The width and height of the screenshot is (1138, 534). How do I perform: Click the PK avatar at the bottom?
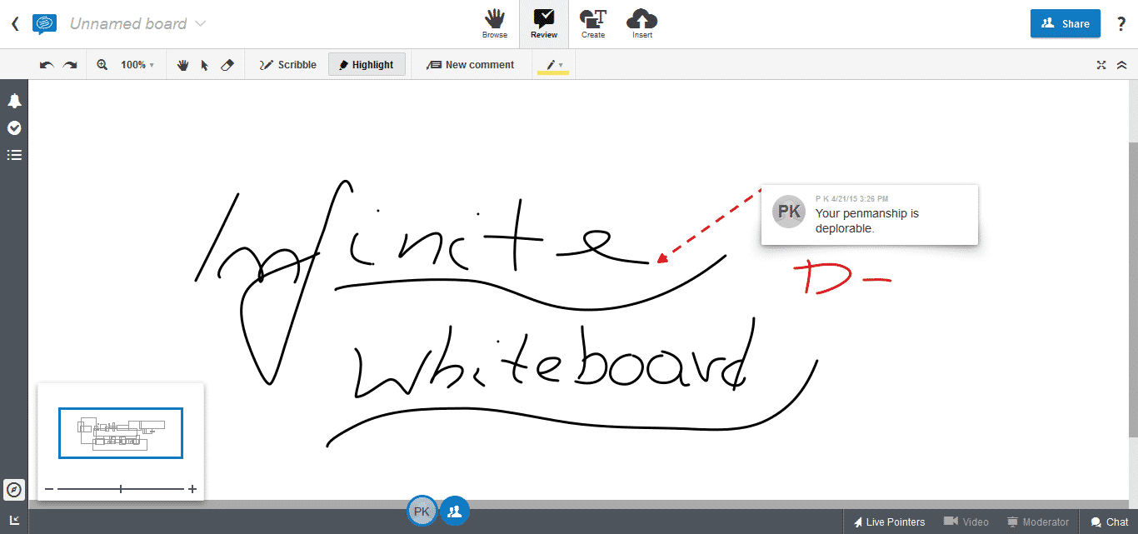pyautogui.click(x=422, y=510)
